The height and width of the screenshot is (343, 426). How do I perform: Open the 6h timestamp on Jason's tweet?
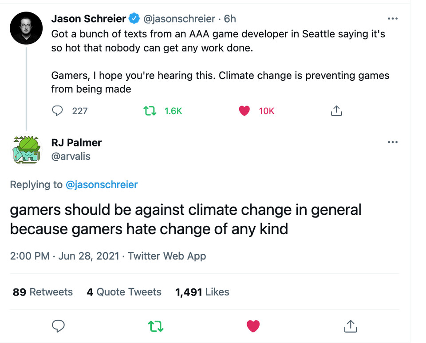pyautogui.click(x=230, y=19)
